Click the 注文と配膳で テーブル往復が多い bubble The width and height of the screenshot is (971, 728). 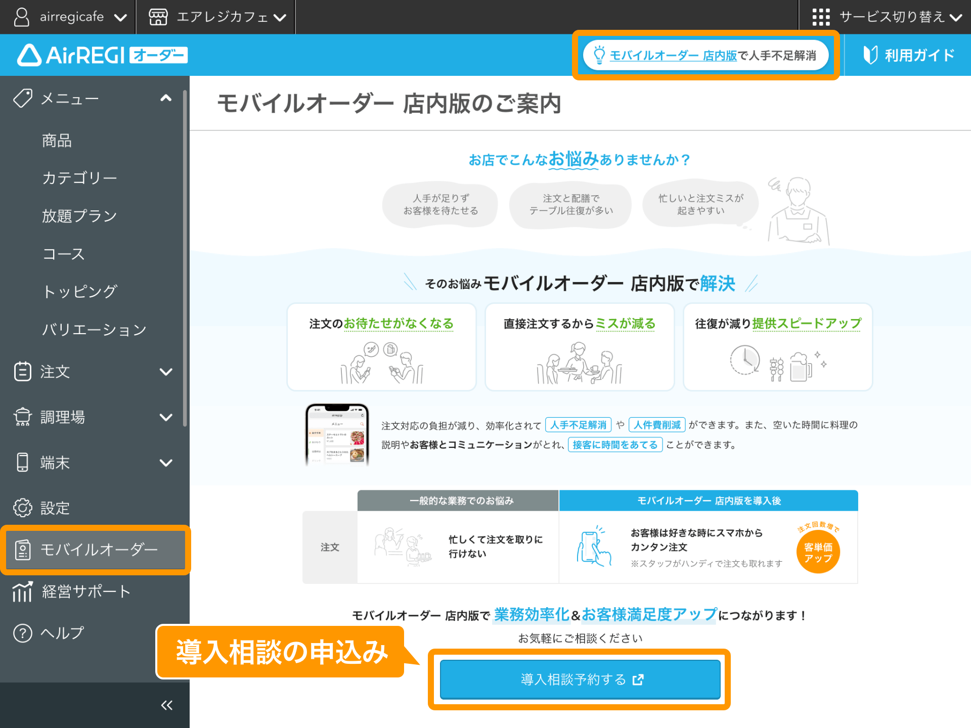point(570,205)
